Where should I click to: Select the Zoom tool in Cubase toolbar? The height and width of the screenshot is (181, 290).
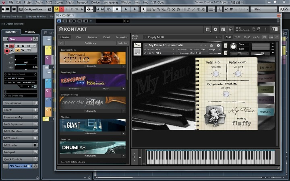point(168,9)
